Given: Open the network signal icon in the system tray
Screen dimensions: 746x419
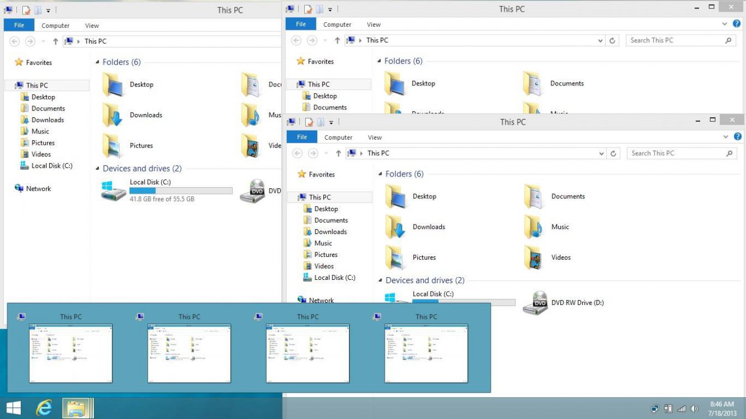Looking at the screenshot, I should pyautogui.click(x=681, y=409).
